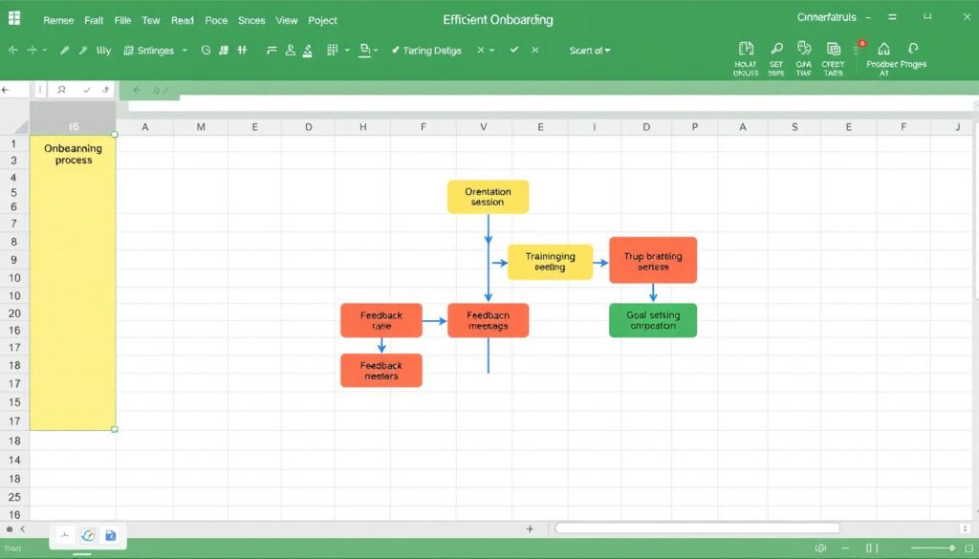Click the vertical dots icon in formula bar

click(40, 90)
